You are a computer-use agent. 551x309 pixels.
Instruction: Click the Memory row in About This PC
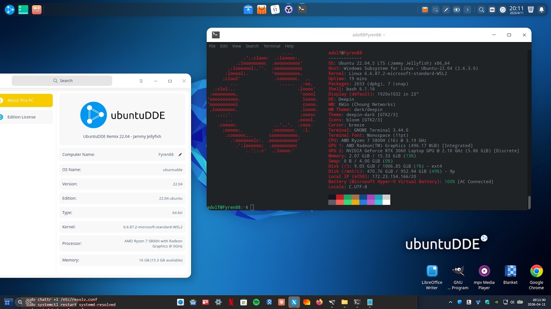(122, 260)
